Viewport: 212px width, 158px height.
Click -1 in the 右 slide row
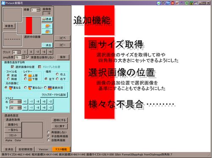(x=31, y=101)
